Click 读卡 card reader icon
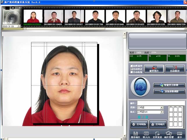Viewport: 187px width, 140px height. point(180,135)
